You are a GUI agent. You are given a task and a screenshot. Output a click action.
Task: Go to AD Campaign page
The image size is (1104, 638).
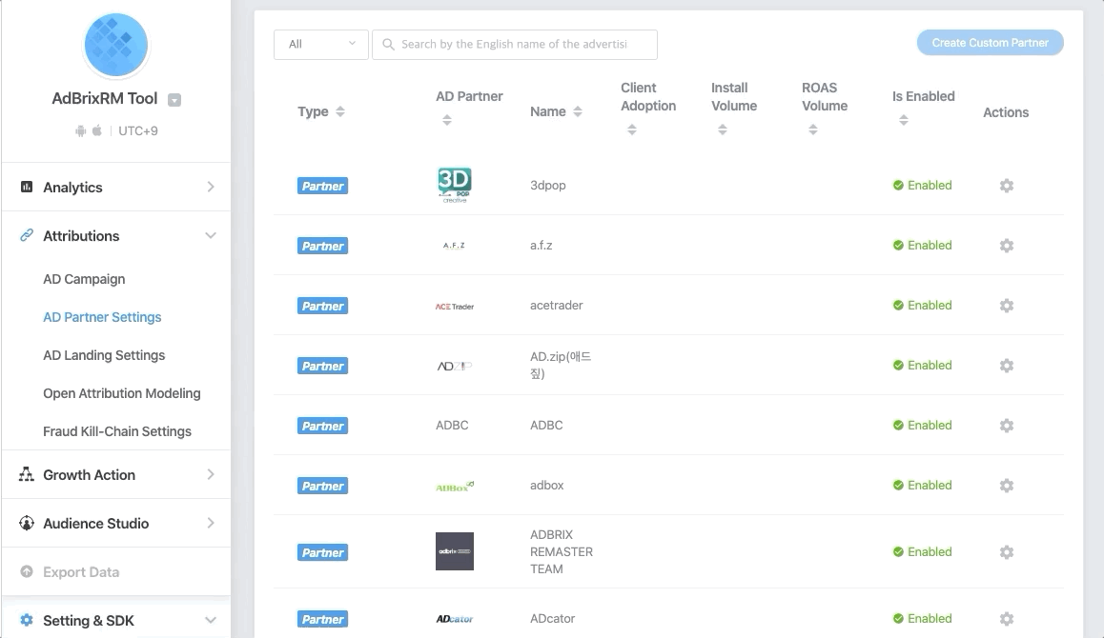(x=84, y=279)
